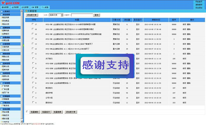Viewport: 206px width, 125px height.
Task: Open the 个人桌面 top tab
Action: 45,7
